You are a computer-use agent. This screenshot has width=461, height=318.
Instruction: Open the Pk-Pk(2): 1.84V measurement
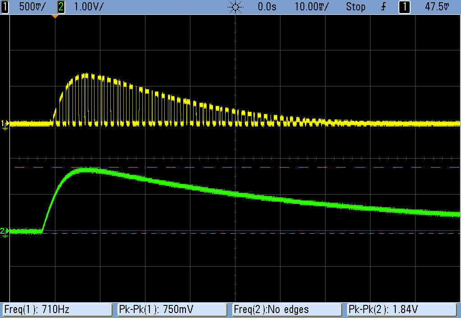point(402,309)
